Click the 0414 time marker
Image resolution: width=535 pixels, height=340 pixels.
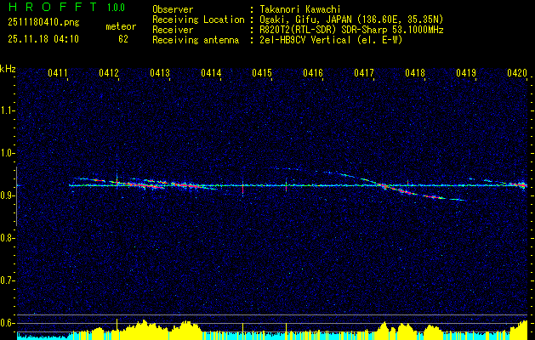[x=211, y=72]
